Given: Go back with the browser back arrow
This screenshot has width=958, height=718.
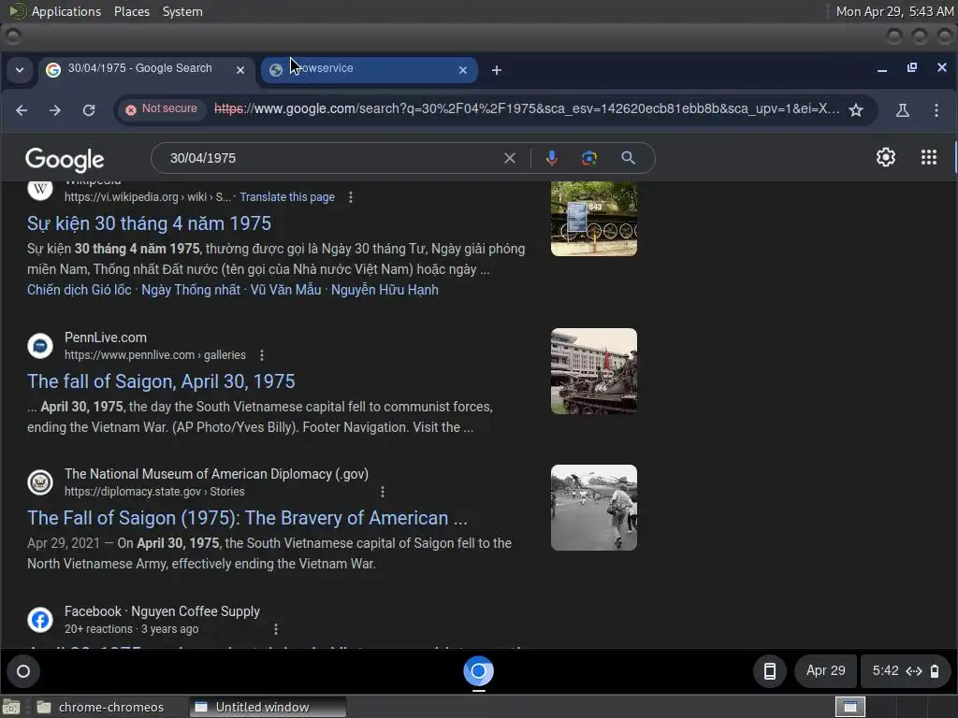Looking at the screenshot, I should (x=22, y=110).
